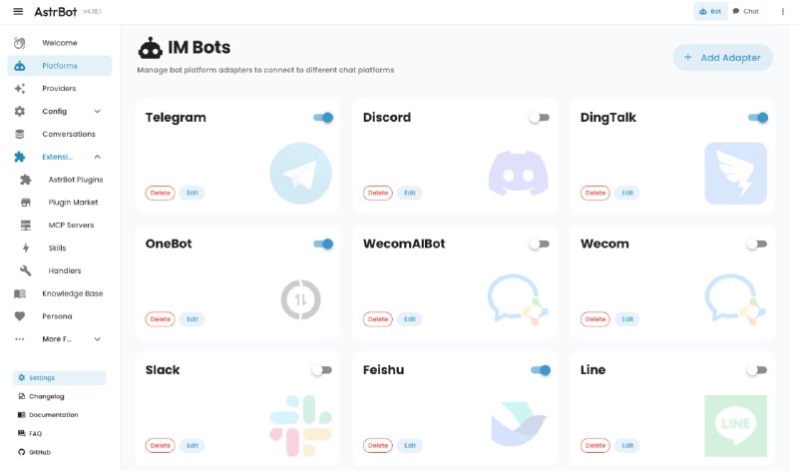Open the three-dot options menu in header

pos(783,11)
